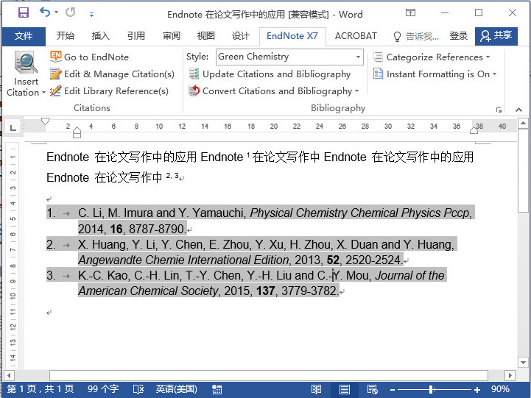Viewport: 531px width, 398px height.
Task: Open Instant Formatting is On dropdown
Action: (x=435, y=74)
